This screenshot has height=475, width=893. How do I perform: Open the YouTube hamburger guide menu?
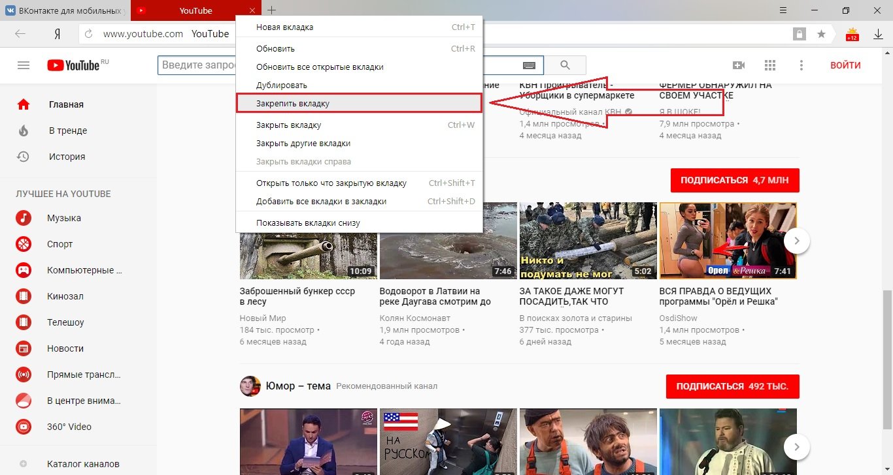pos(24,65)
